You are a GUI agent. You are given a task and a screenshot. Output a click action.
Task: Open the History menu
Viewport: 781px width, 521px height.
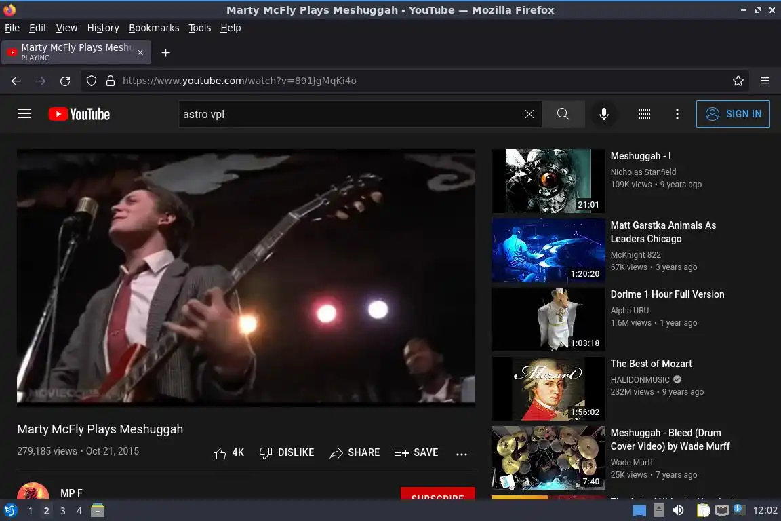click(103, 28)
